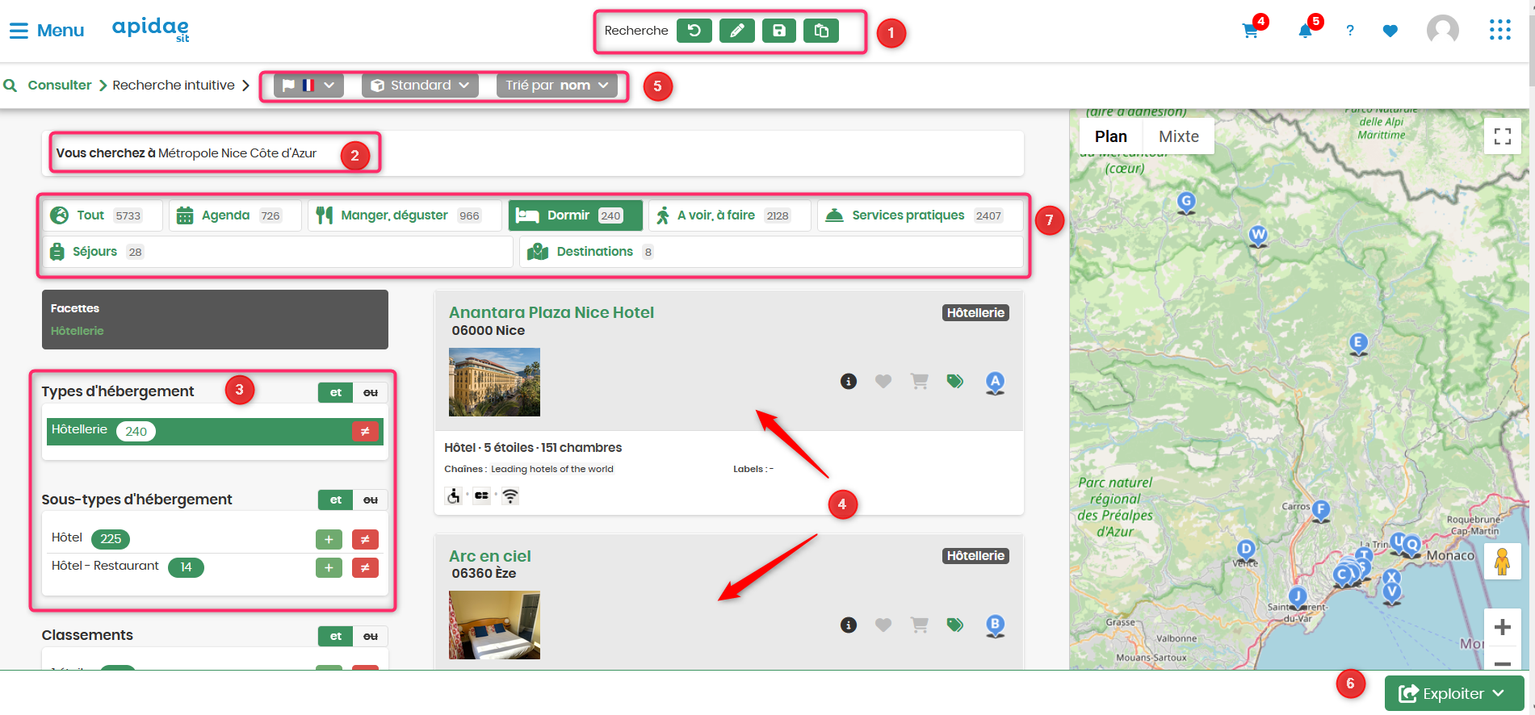Open Arc en ciel bedroom thumbnail
Viewport: 1535px width, 715px height.
tap(494, 625)
